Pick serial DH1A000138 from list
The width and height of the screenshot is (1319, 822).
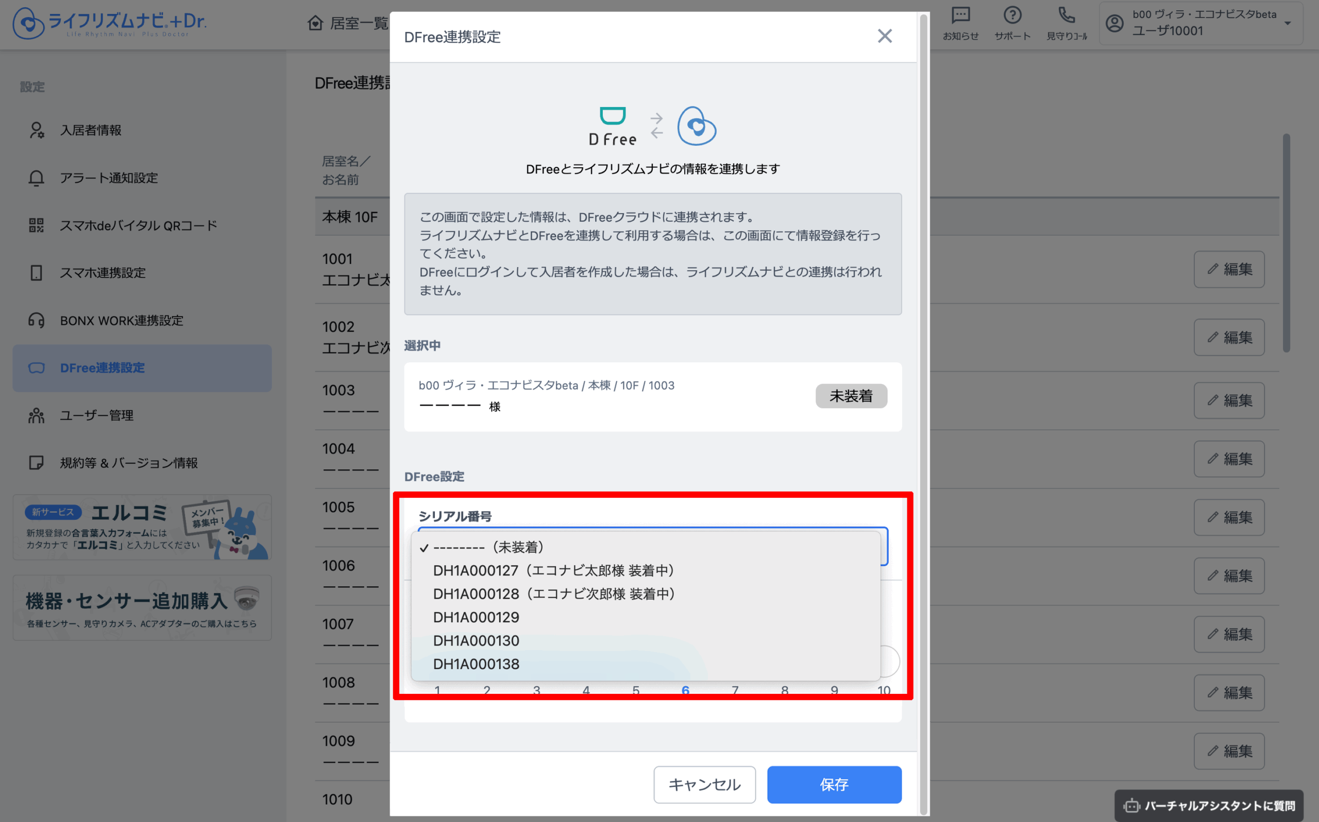tap(646, 664)
